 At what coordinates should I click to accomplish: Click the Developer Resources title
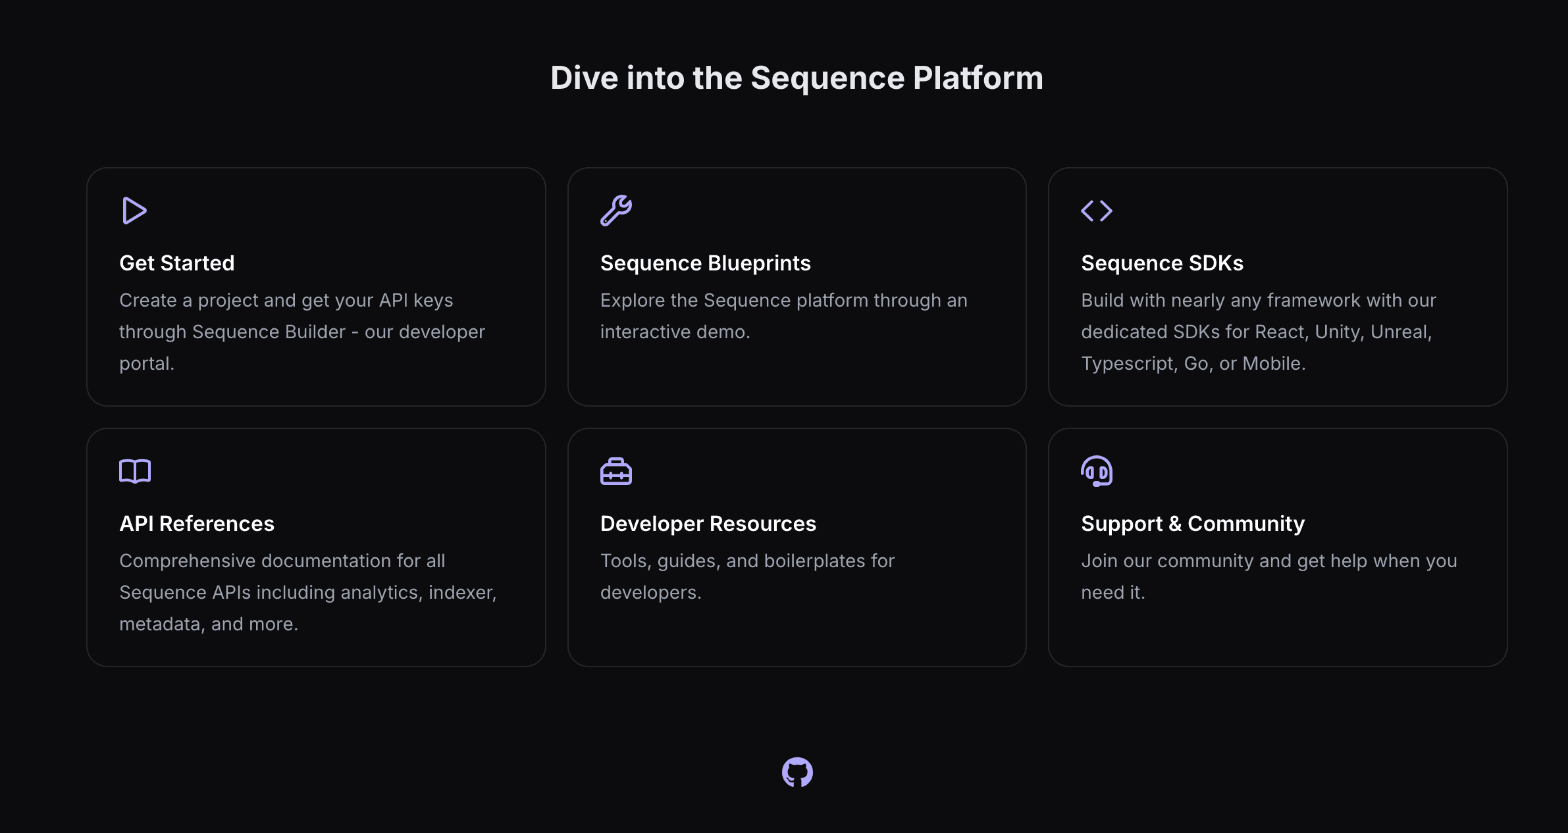[708, 523]
